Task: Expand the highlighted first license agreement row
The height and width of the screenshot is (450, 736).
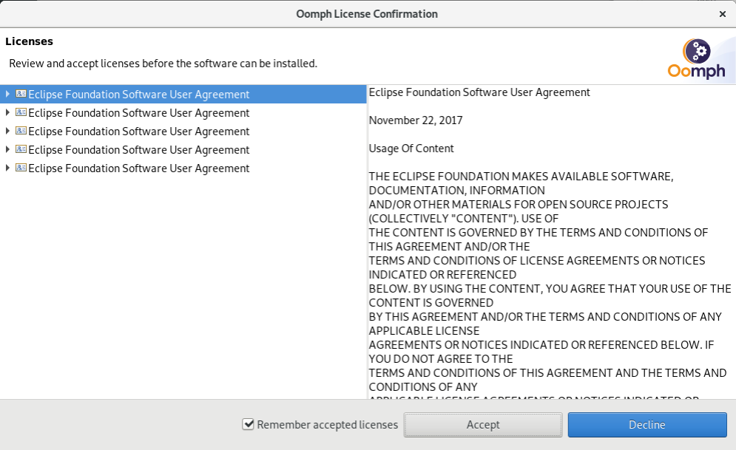Action: [7, 95]
